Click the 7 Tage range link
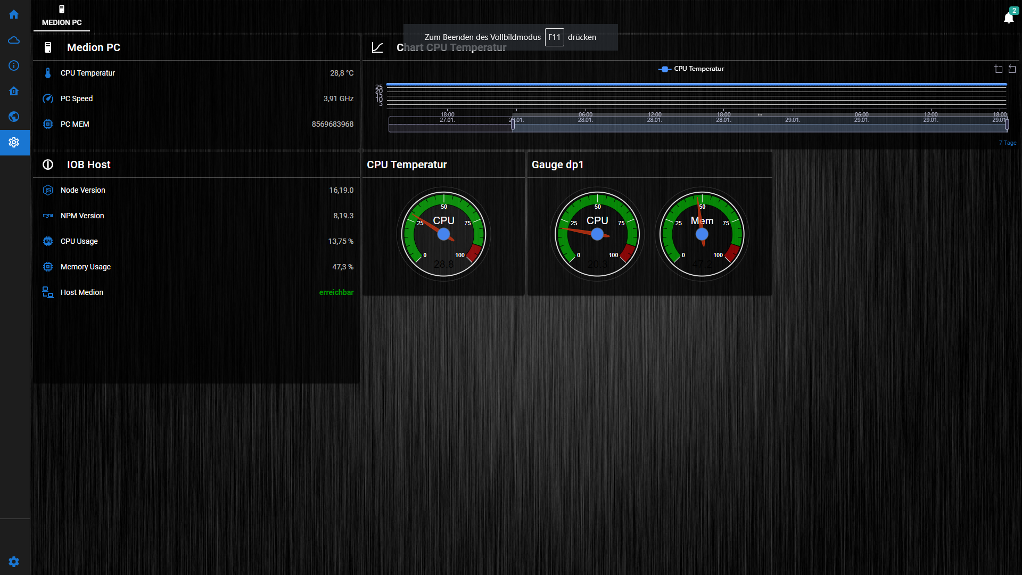 (1008, 143)
